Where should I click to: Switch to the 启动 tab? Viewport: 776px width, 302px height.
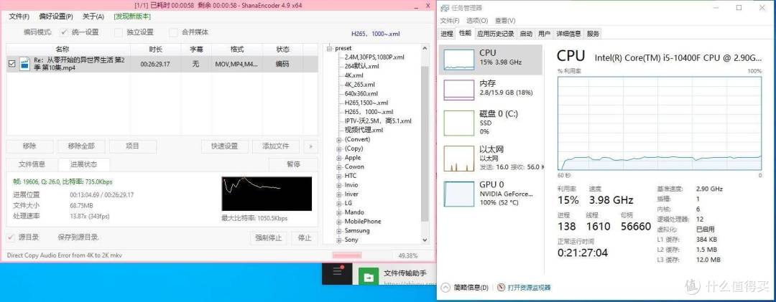pyautogui.click(x=526, y=34)
